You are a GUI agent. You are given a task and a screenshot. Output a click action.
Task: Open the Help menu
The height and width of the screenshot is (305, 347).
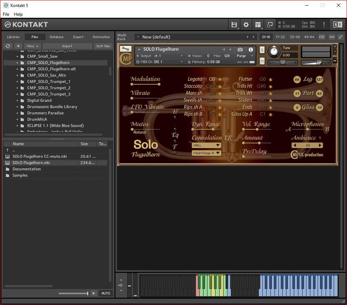18,14
